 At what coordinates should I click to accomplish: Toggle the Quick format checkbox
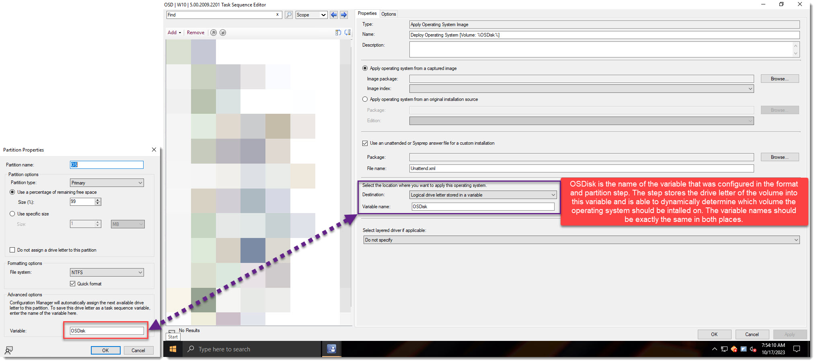(72, 284)
